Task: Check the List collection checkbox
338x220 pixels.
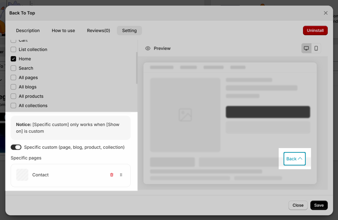Action: (13, 49)
